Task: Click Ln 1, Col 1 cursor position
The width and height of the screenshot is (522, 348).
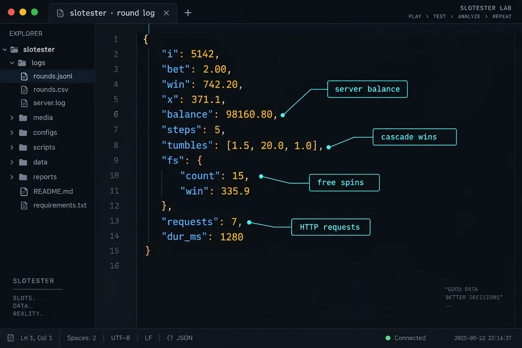Action: [36, 338]
